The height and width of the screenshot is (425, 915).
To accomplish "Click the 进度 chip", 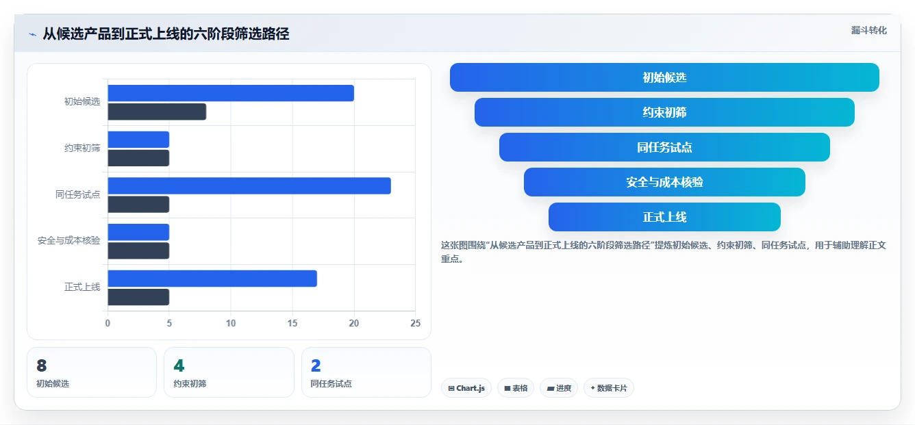I will pos(559,388).
